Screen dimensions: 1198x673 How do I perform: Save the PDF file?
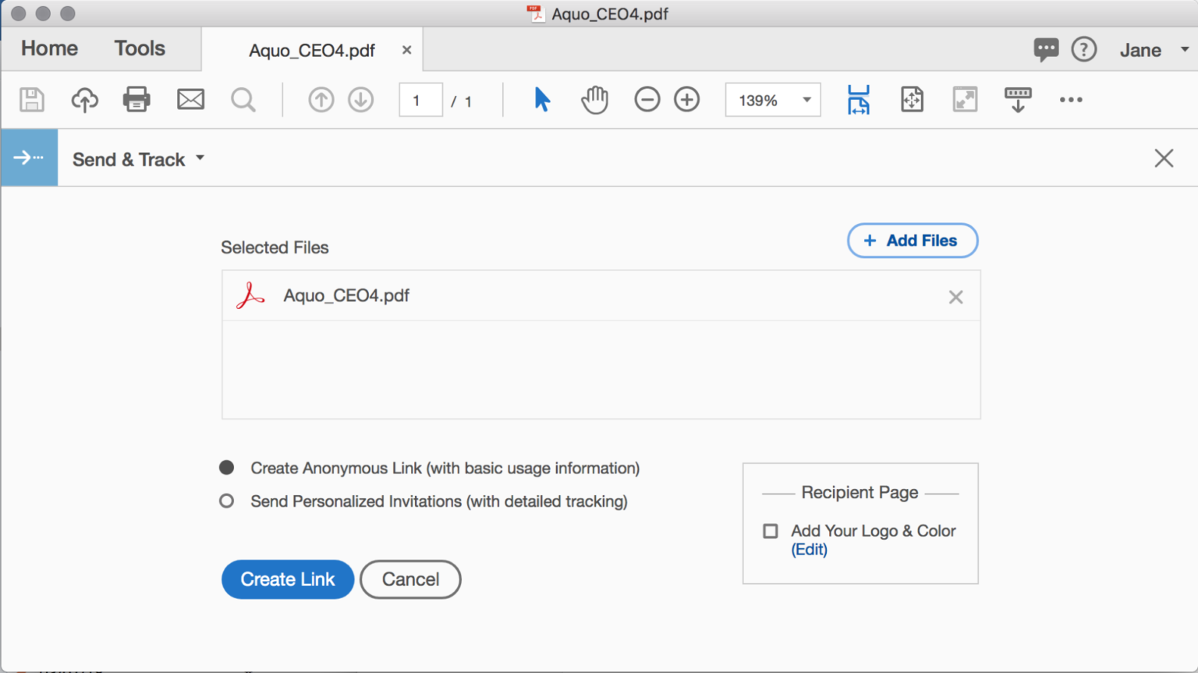[x=31, y=99]
